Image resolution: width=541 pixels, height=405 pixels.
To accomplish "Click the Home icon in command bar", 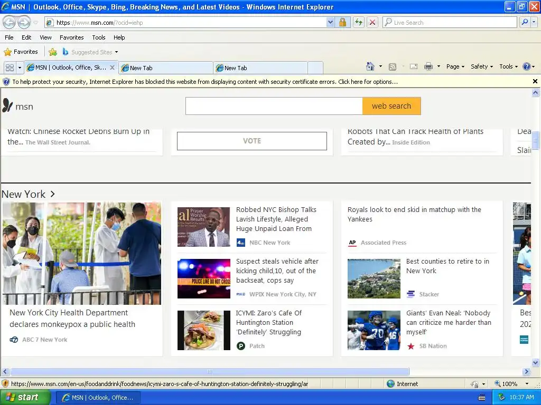I will [370, 66].
